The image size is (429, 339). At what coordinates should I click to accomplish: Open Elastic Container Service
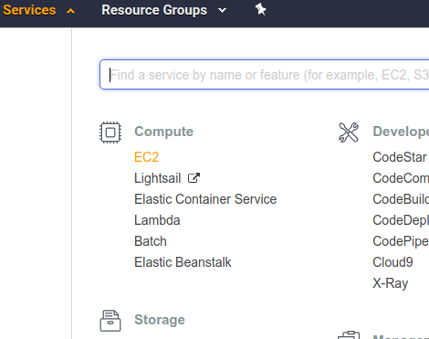click(205, 199)
